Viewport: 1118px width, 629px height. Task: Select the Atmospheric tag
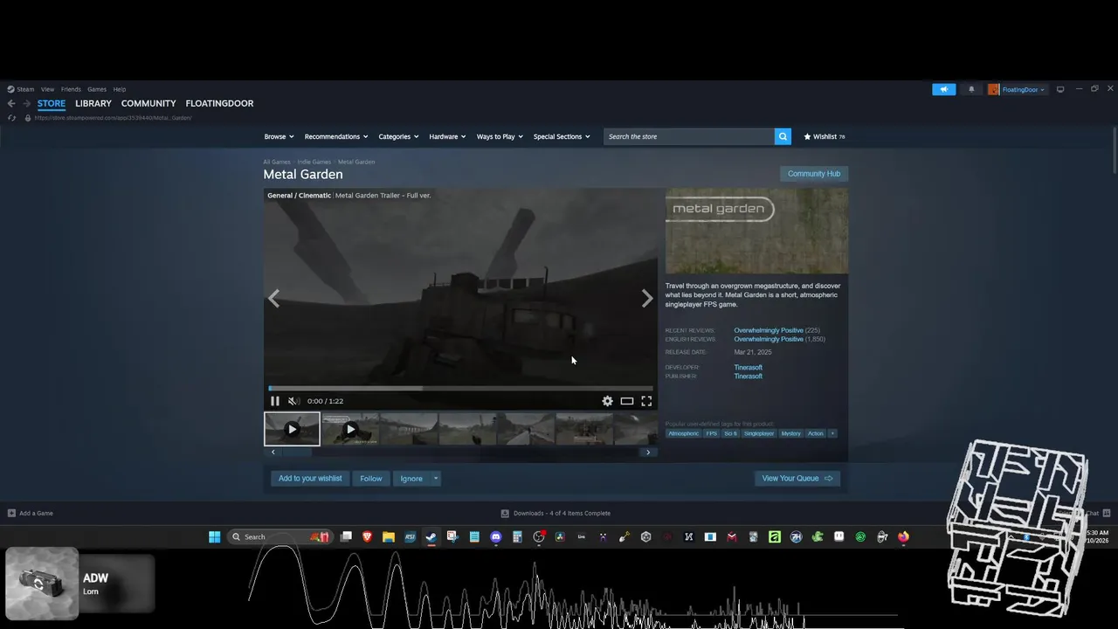click(x=684, y=433)
